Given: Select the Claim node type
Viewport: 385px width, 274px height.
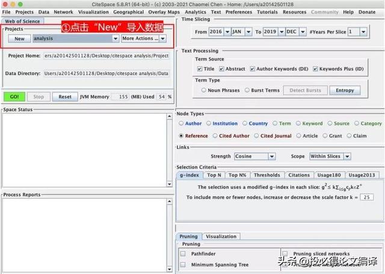Looking at the screenshot, I should pyautogui.click(x=349, y=136).
